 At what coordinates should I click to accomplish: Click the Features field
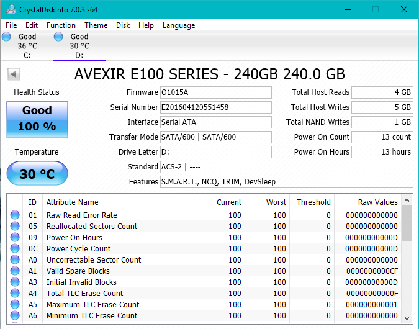tap(287, 182)
